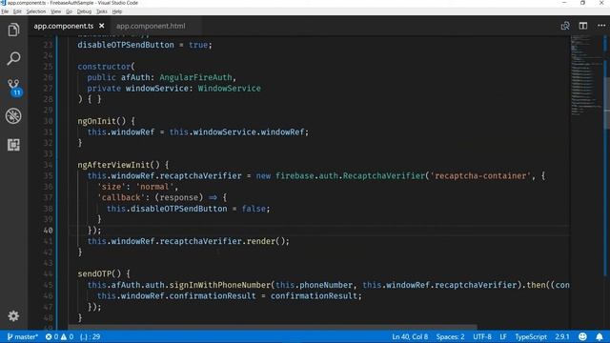This screenshot has height=343, width=610.
Task: Click 'ngOnInit()' in the code
Action: pyautogui.click(x=102, y=121)
